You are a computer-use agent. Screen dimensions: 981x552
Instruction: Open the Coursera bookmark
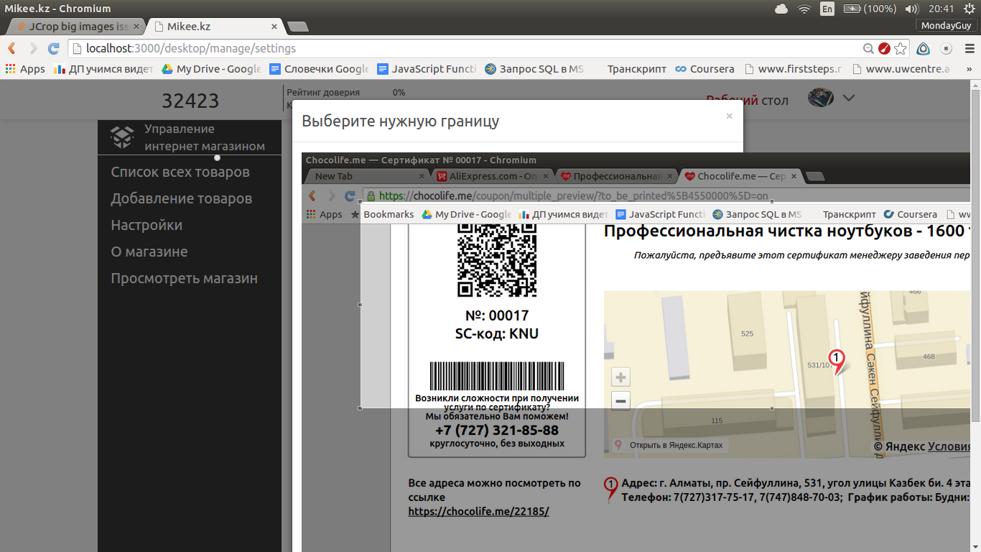705,69
